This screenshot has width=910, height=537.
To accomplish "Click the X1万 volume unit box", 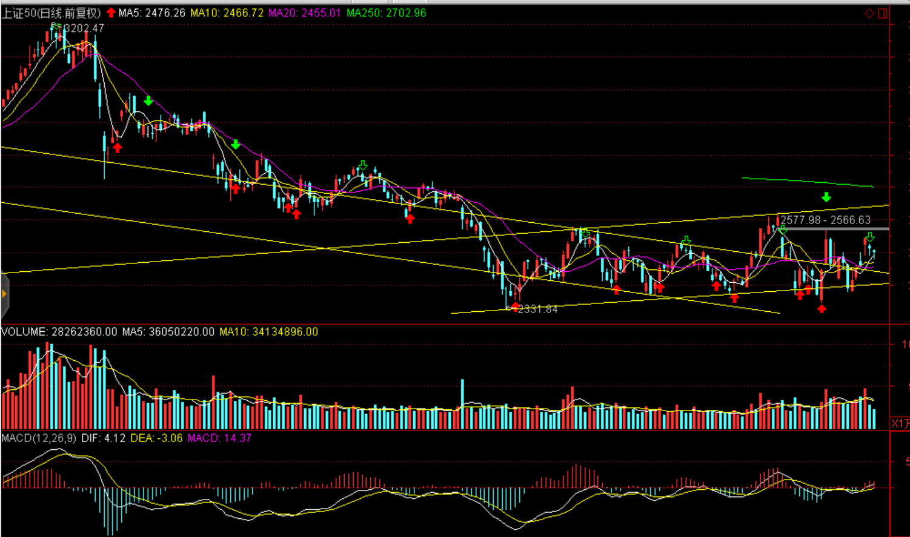I will [900, 423].
